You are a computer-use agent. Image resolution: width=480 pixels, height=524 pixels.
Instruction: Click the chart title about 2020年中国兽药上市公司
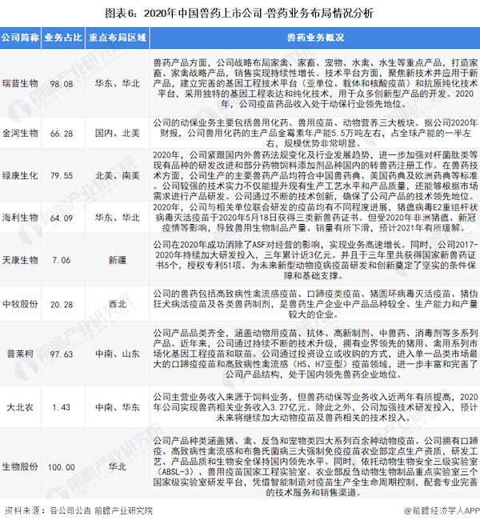[x=239, y=13]
